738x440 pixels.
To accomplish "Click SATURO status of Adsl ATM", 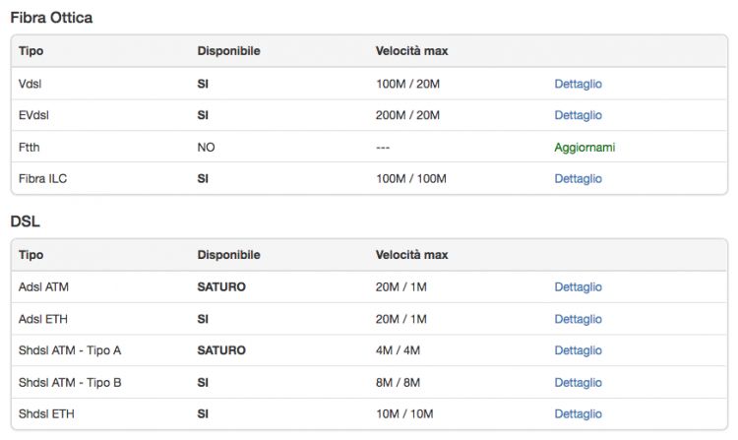I will pos(221,287).
